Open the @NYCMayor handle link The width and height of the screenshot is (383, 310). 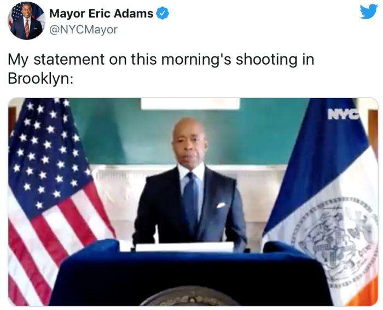[84, 30]
